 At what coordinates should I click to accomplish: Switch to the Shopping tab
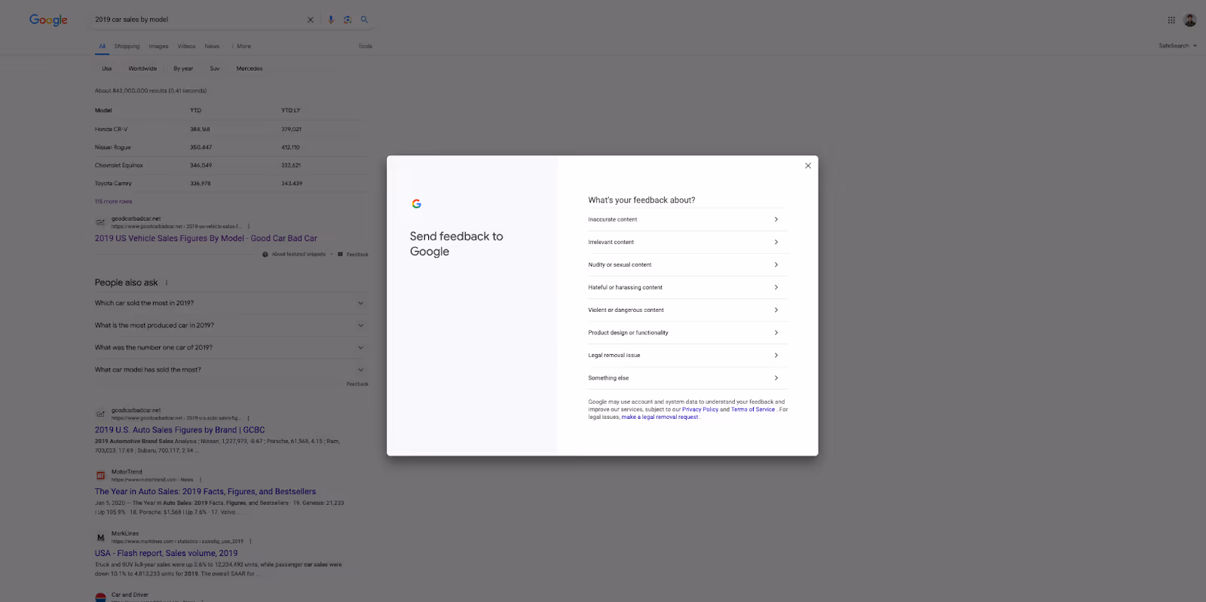(127, 46)
